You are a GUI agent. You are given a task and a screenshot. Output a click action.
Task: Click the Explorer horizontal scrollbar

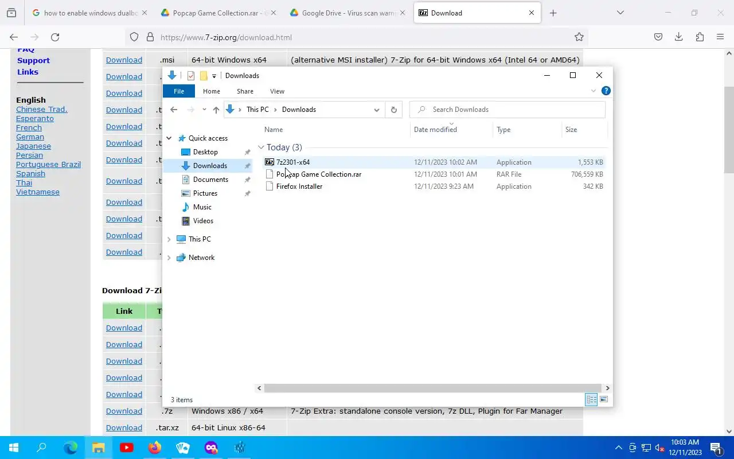[433, 388]
